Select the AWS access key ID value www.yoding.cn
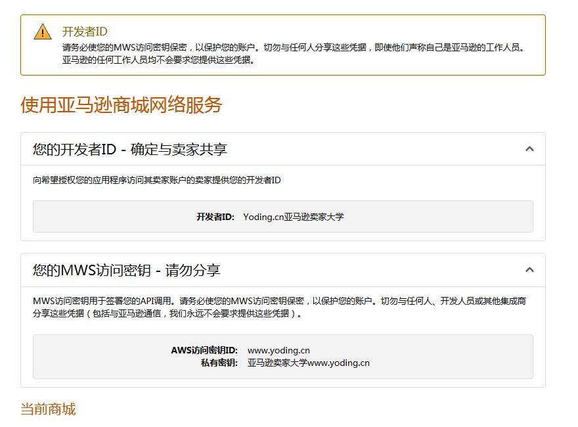578x427 pixels. click(x=278, y=350)
